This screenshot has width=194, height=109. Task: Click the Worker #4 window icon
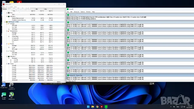click(68, 45)
